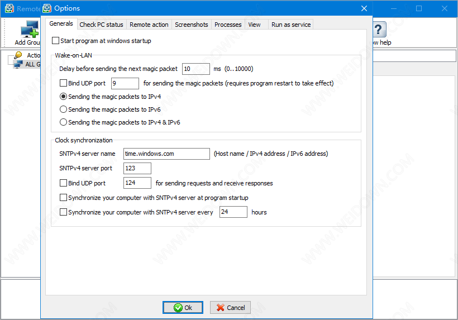Enable synchronize every 24 hours checkbox

tap(63, 212)
